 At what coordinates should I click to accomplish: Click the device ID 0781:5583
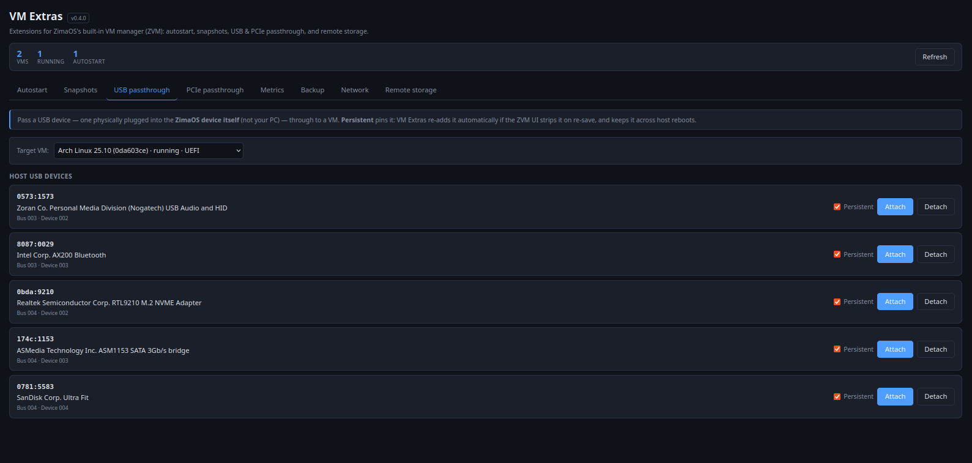click(35, 387)
